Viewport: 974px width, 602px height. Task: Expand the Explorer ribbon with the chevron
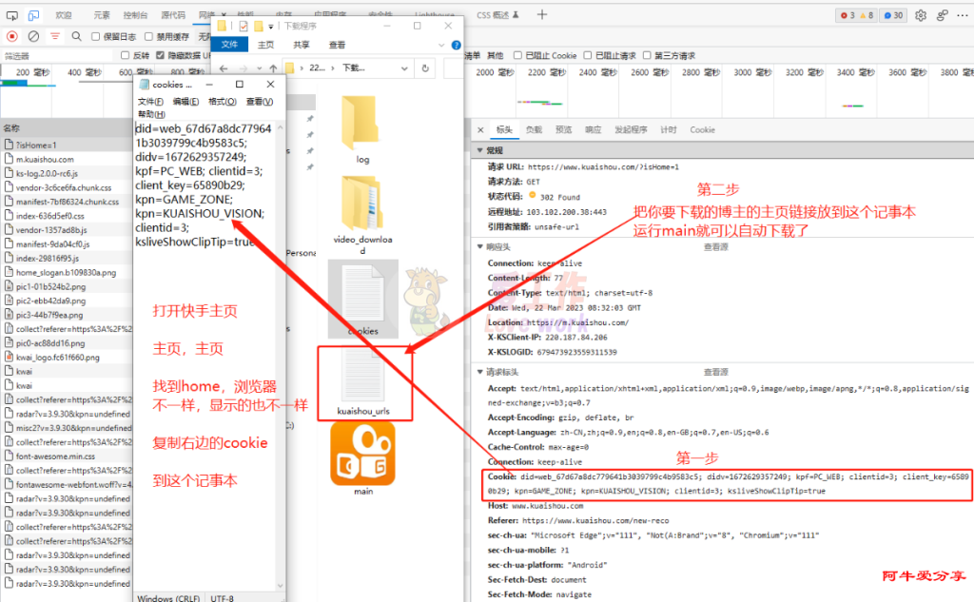[441, 45]
